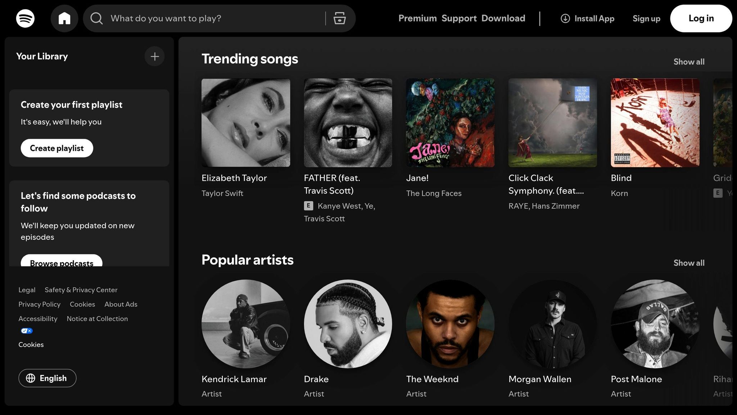
Task: Click the search magnifier icon
Action: [96, 18]
